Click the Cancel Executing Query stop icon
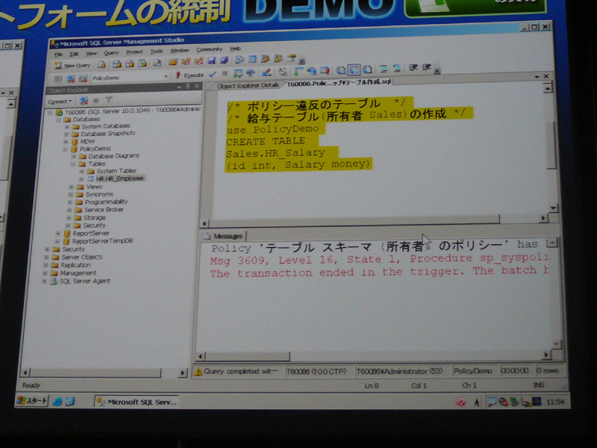 coord(225,73)
